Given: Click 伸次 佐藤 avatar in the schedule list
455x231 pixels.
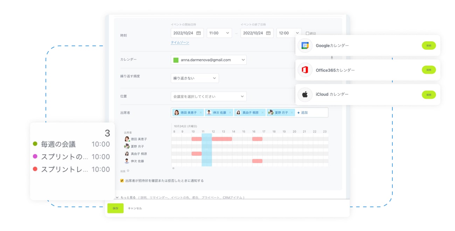Looking at the screenshot, I should click(127, 161).
